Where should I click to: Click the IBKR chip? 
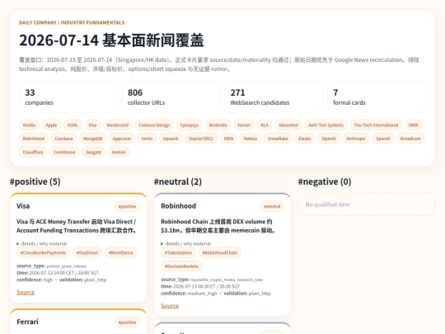click(x=413, y=125)
